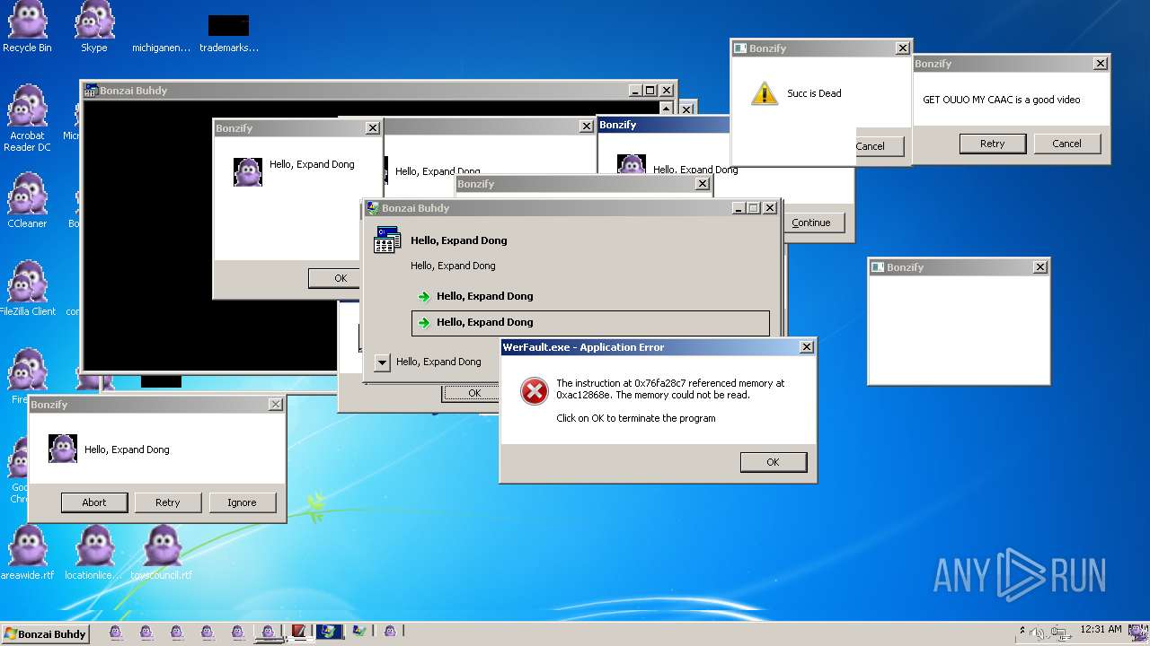Click the title bar icon of the Succ is Dead window
1150x646 pixels.
[740, 48]
